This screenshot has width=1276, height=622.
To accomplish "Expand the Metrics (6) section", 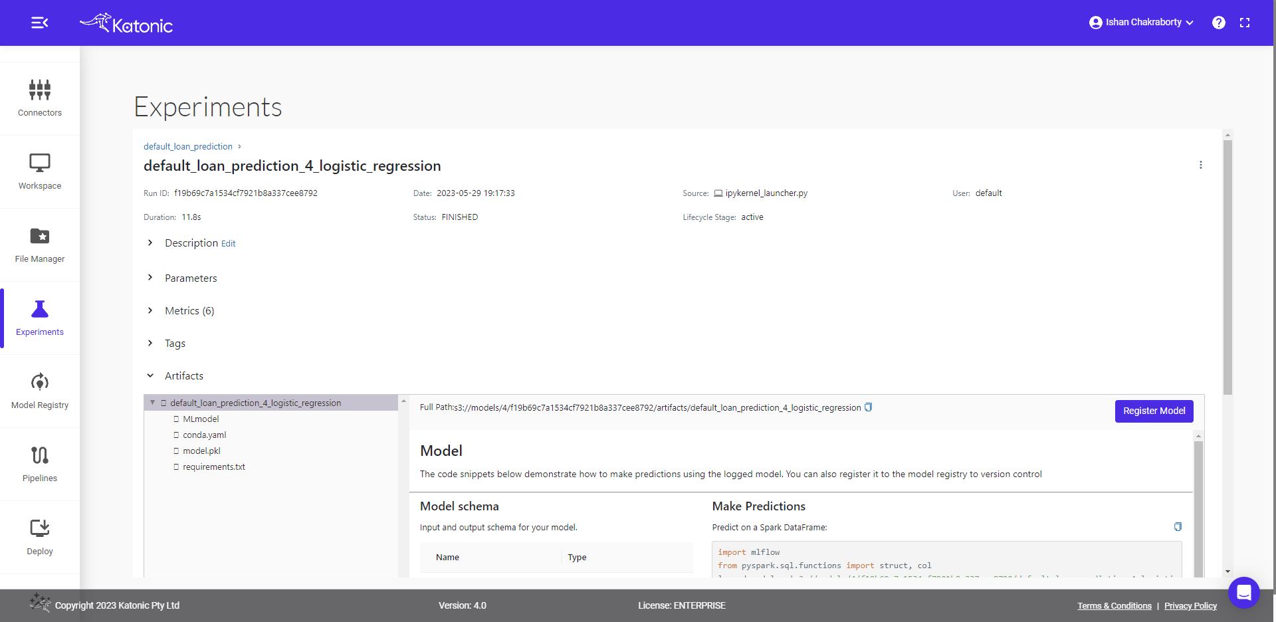I will click(x=150, y=310).
